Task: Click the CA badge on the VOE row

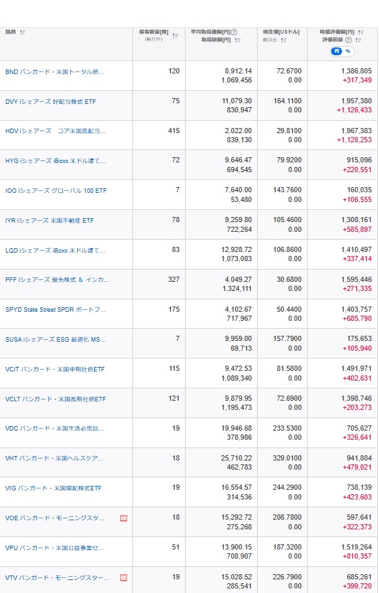Action: point(123,518)
